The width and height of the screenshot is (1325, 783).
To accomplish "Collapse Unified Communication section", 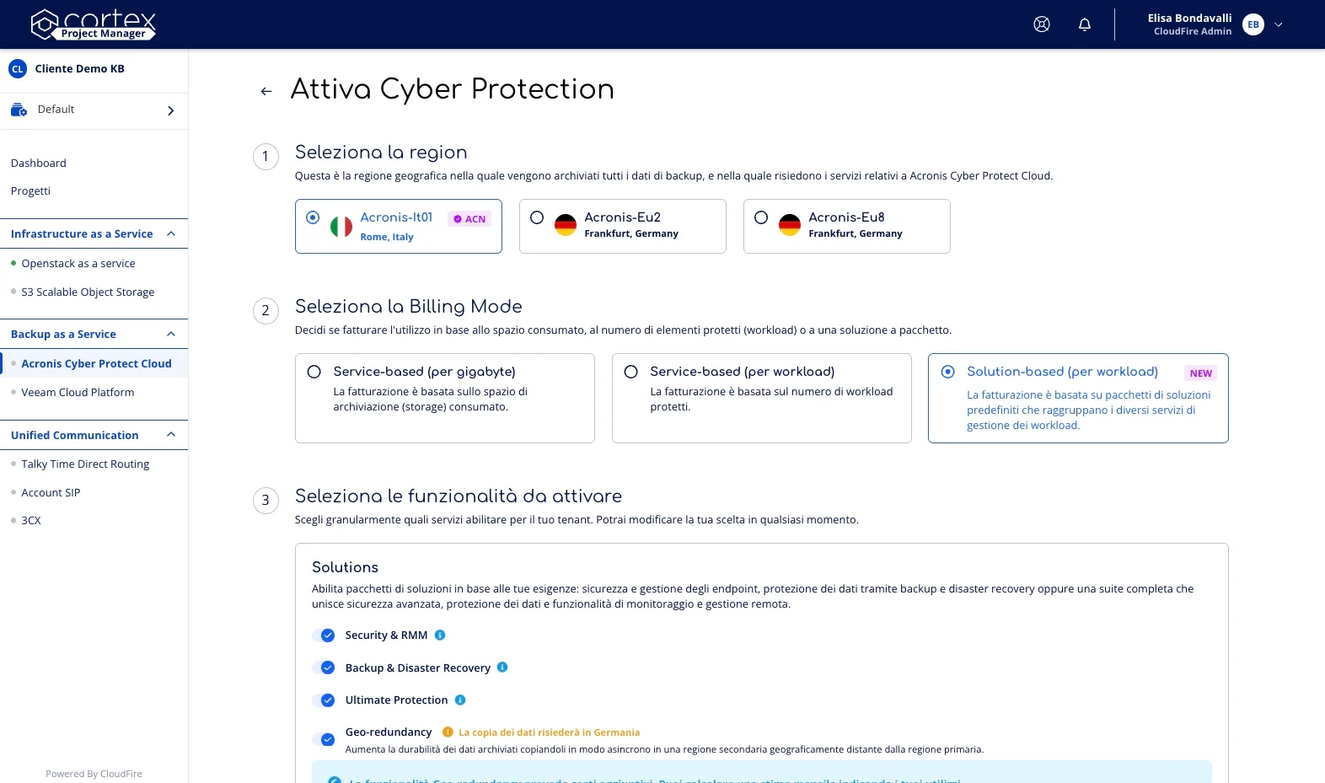I will point(171,435).
